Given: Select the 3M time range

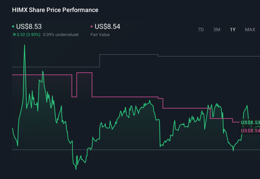Looking at the screenshot, I should pyautogui.click(x=217, y=30).
